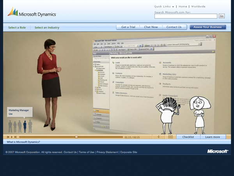This screenshot has height=176, width=234.
Task: Open the Checklist tab
Action: (x=188, y=137)
